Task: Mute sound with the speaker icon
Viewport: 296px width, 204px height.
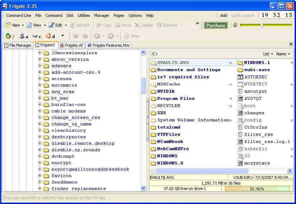Action: point(235,25)
